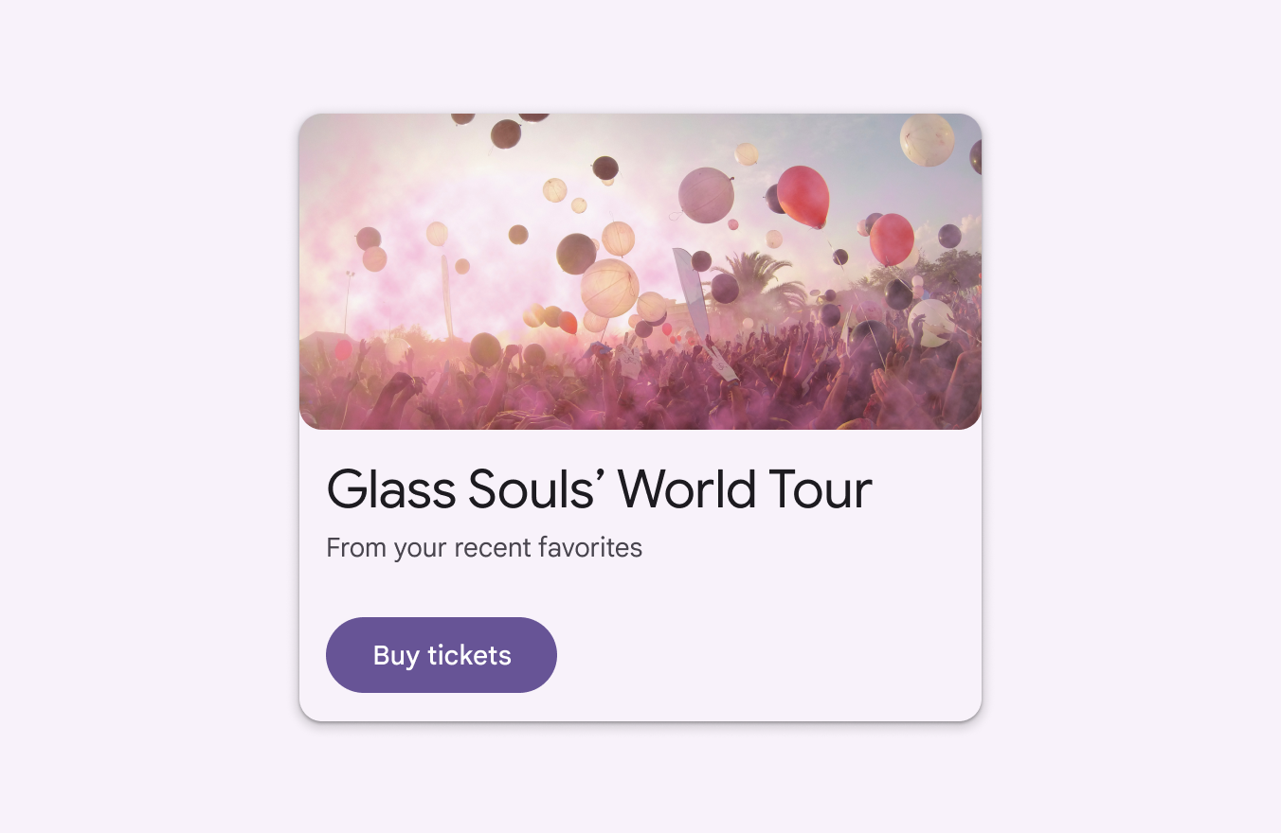1281x833 pixels.
Task: Click the large red balloon in the photo
Action: point(803,196)
